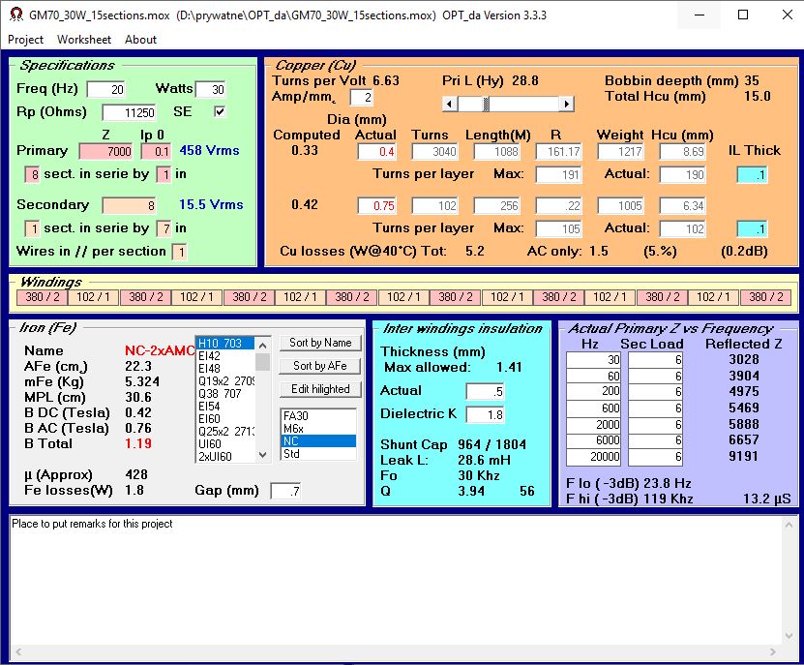Viewport: 804px width, 665px height.
Task: Click the first 102 / 1 winding section
Action: click(x=93, y=297)
